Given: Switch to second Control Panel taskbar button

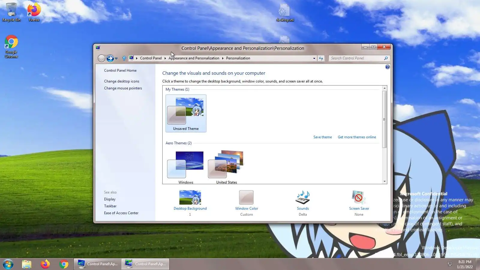Looking at the screenshot, I should [145, 264].
